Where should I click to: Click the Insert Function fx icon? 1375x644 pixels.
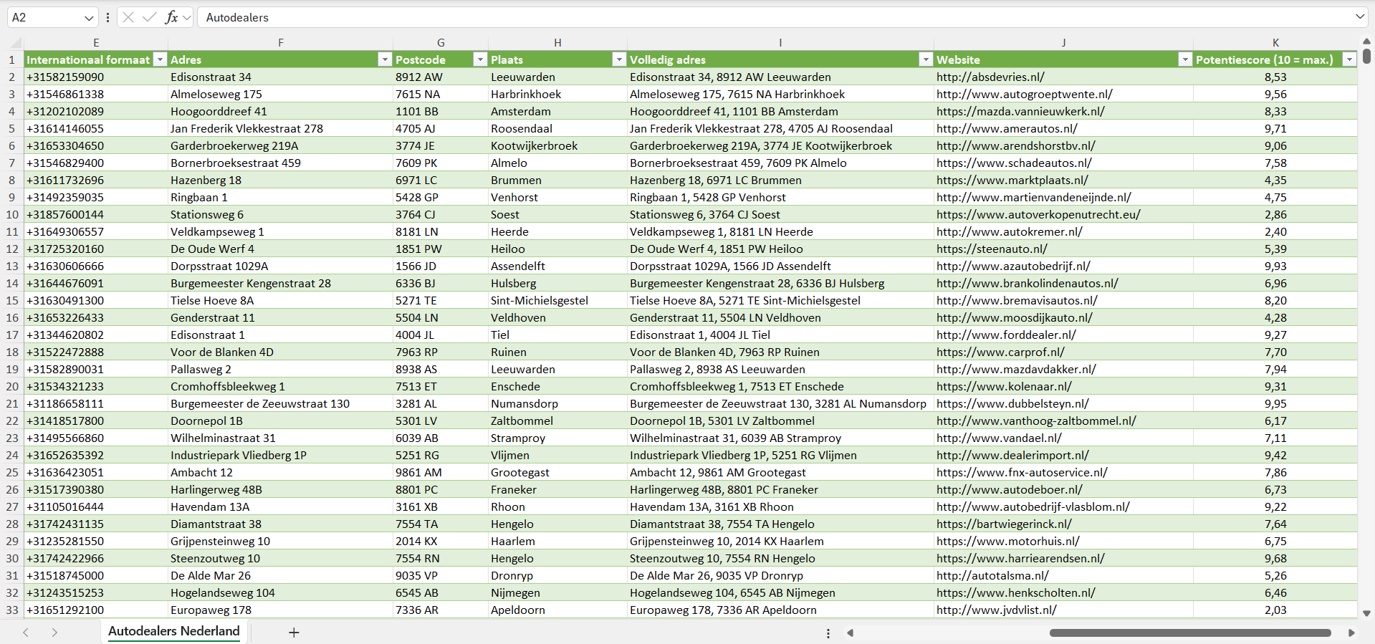click(x=171, y=17)
